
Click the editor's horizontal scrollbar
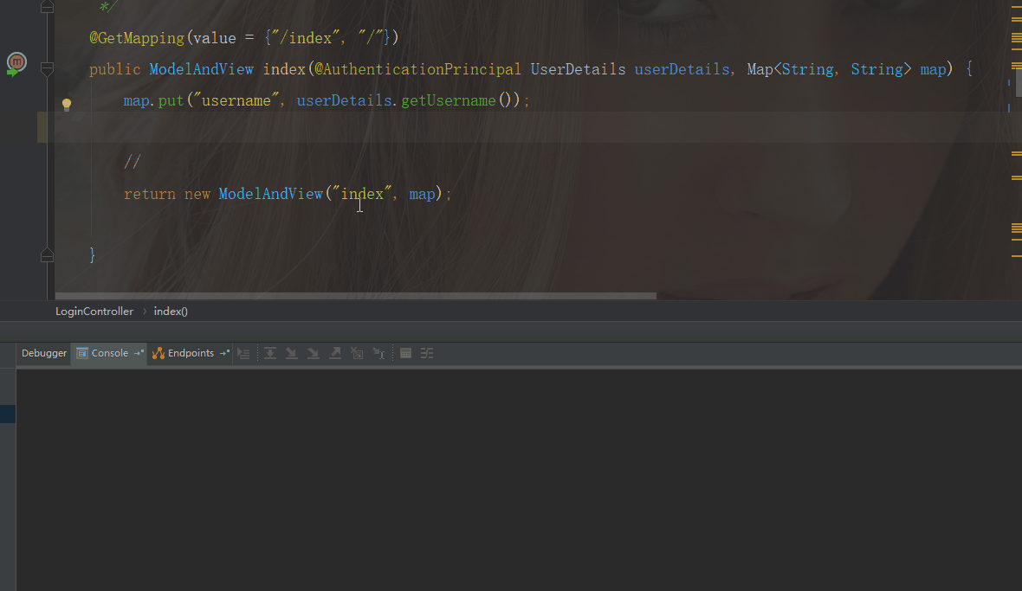tap(356, 296)
